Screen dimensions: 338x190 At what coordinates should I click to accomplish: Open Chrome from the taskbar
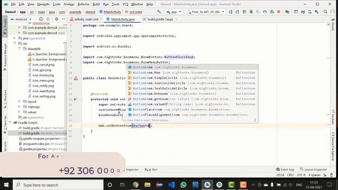[135, 185]
